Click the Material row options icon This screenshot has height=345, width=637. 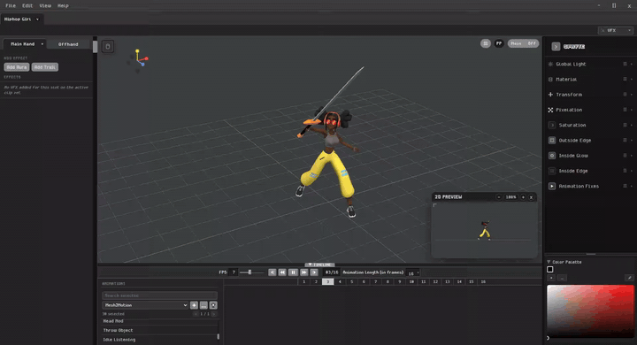[x=625, y=80]
